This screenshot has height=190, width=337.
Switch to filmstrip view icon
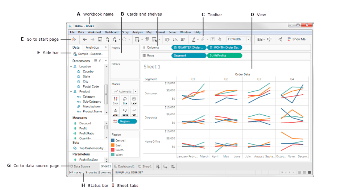304,172
